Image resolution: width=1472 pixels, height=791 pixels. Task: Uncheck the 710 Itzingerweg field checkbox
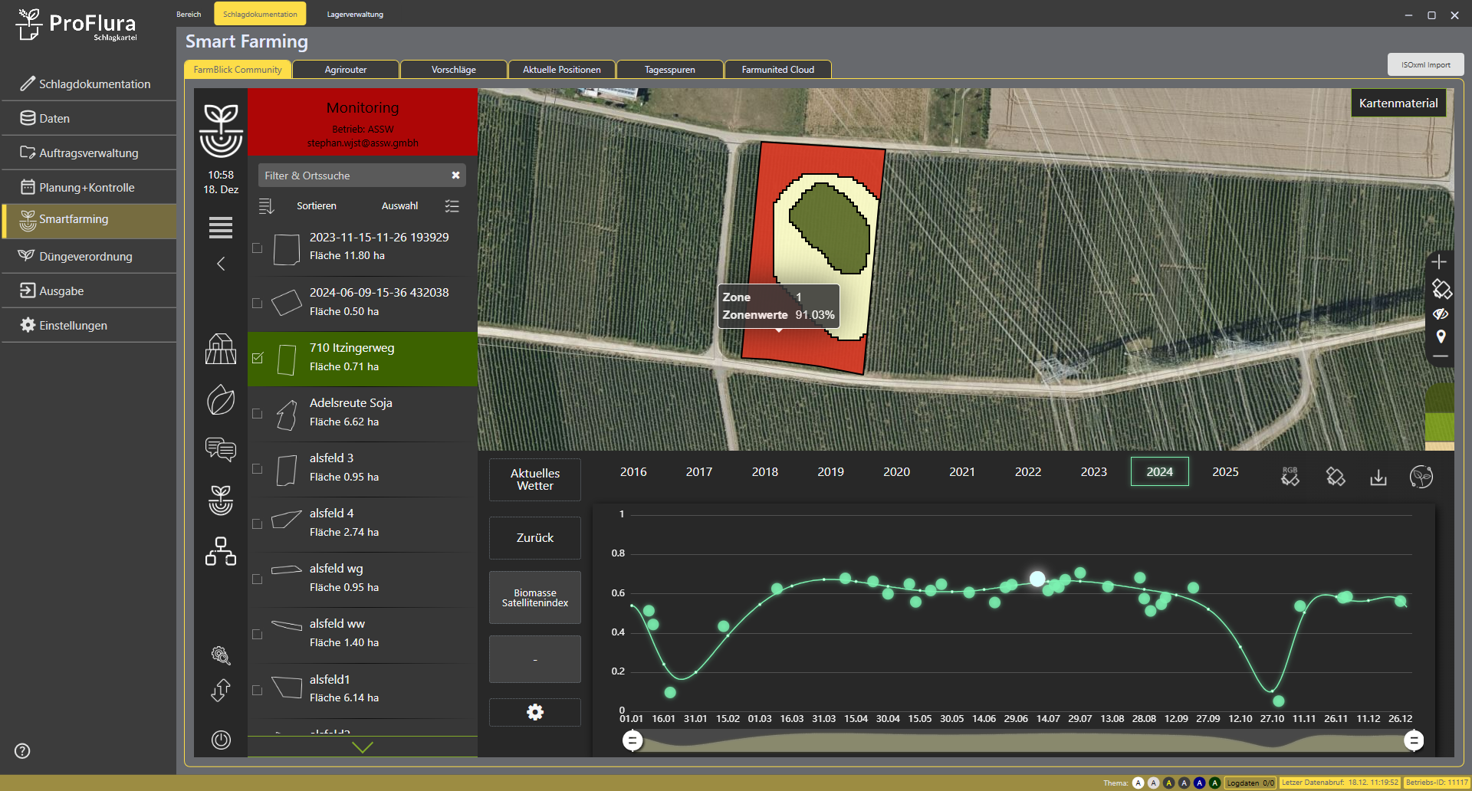click(x=258, y=358)
